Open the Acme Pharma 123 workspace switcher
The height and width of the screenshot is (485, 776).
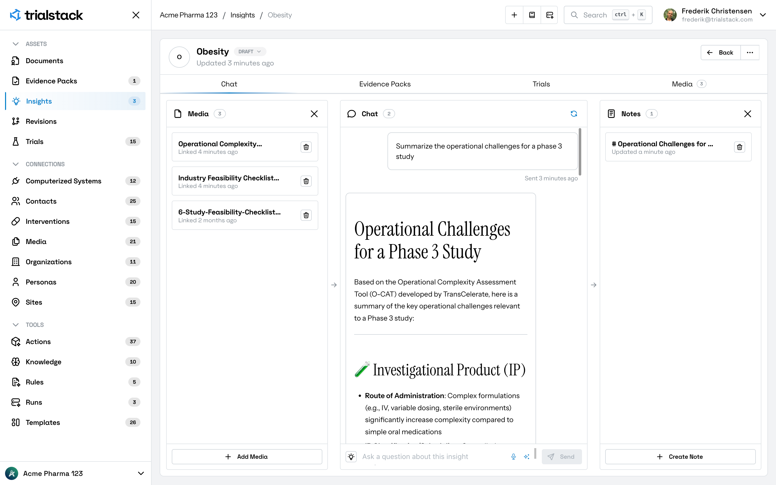76,473
